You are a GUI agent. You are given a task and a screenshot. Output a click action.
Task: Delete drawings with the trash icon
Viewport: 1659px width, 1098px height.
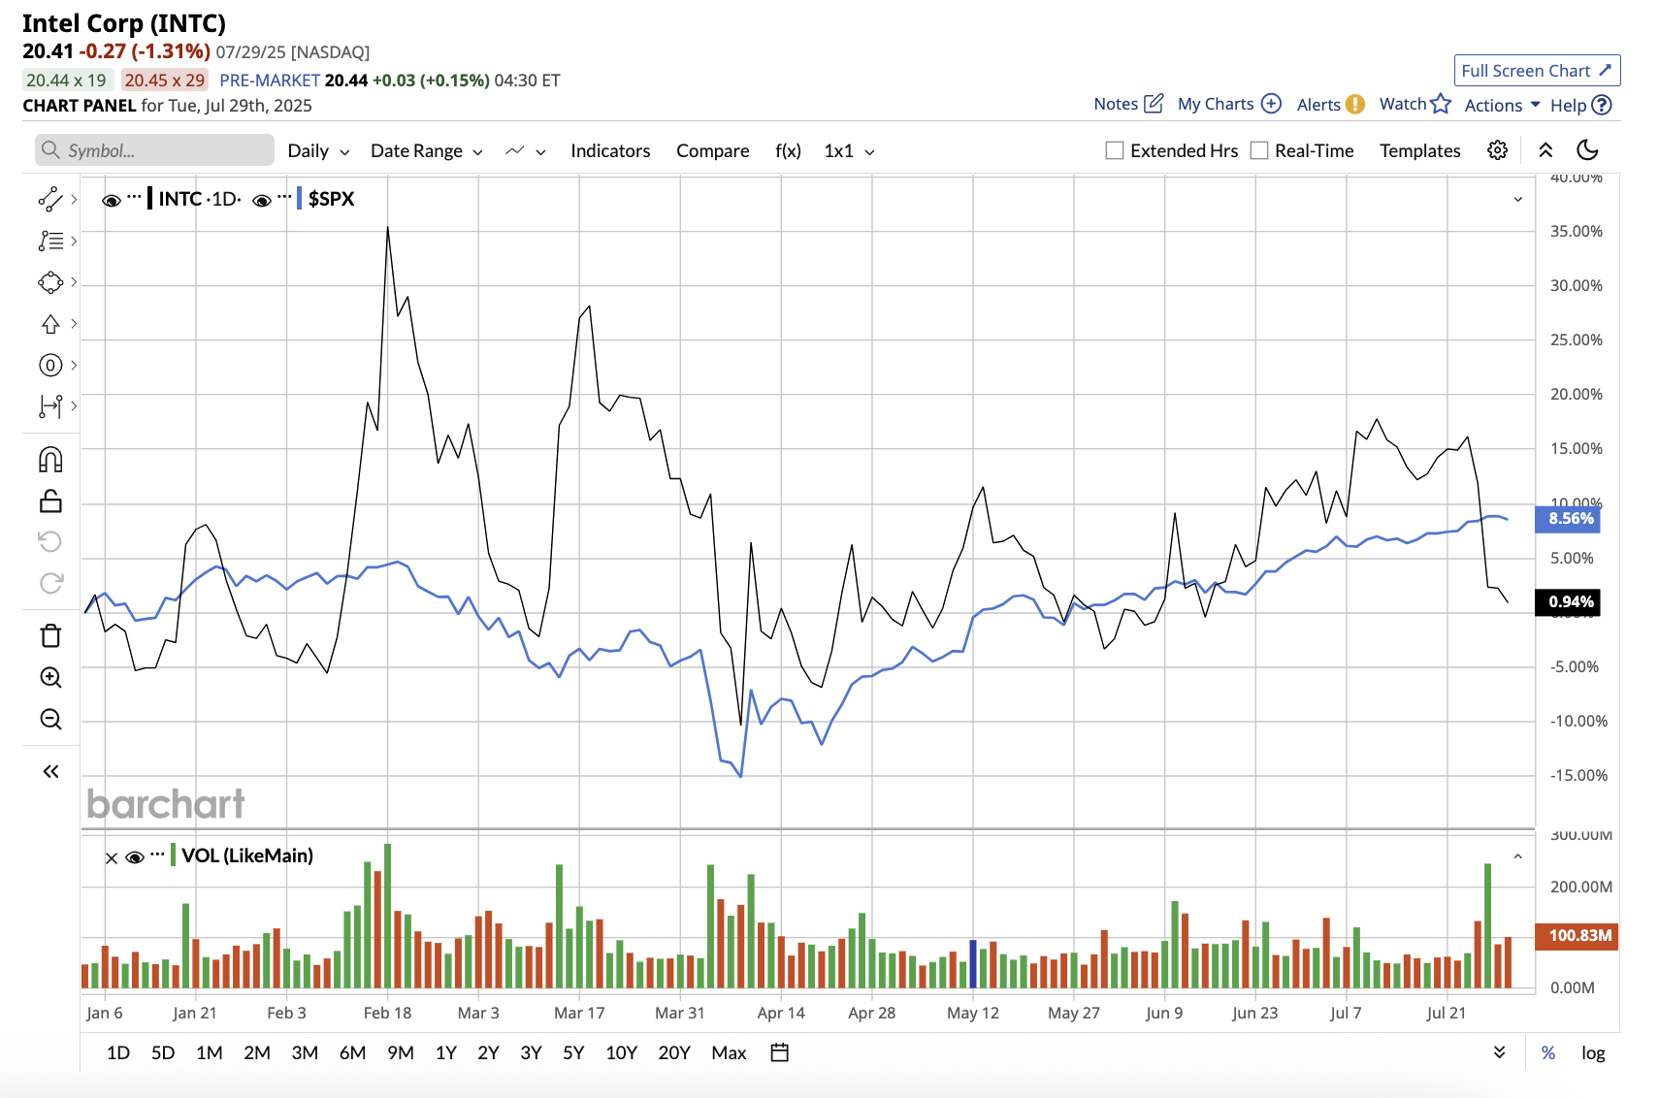[x=50, y=635]
